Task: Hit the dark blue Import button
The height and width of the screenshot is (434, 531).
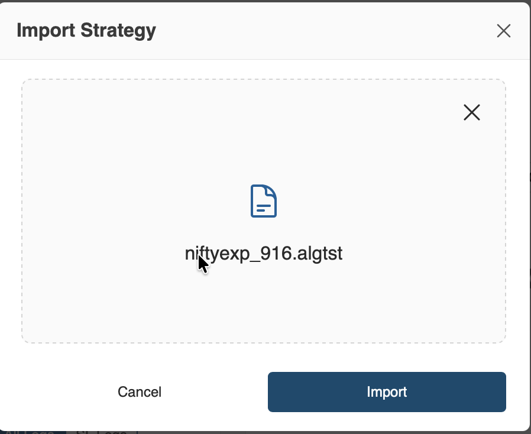Action: tap(387, 391)
